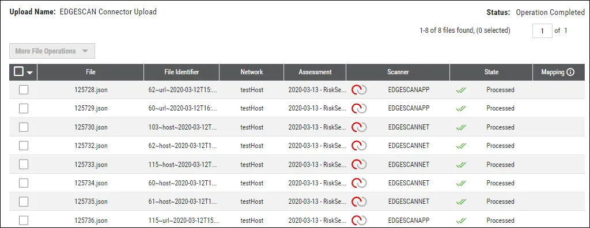Select file name 125728.json
Image resolution: width=590 pixels, height=228 pixels.
(x=91, y=90)
